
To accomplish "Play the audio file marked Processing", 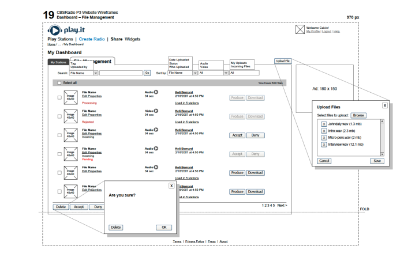I will (156, 92).
